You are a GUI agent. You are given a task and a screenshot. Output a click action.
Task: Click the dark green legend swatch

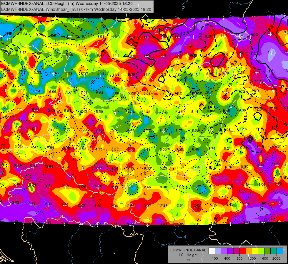(267, 251)
